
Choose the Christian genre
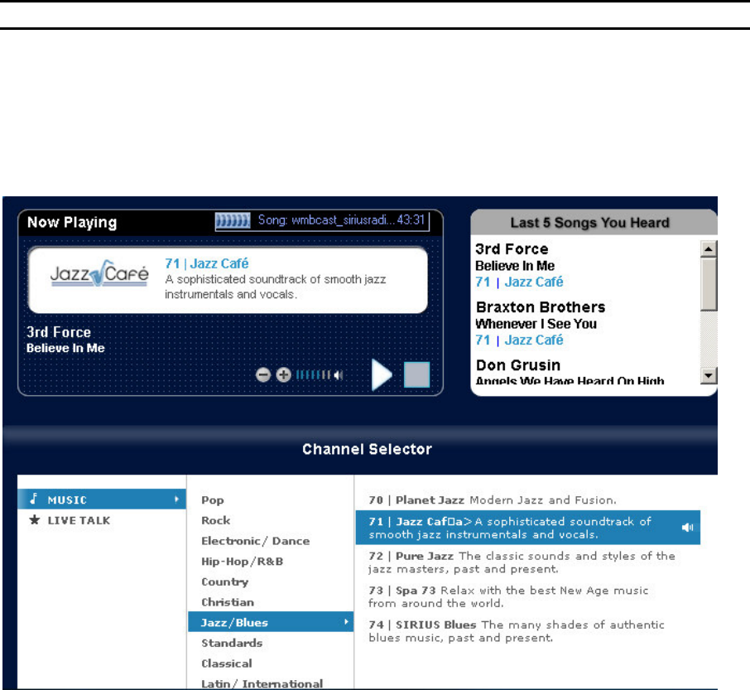coord(228,602)
